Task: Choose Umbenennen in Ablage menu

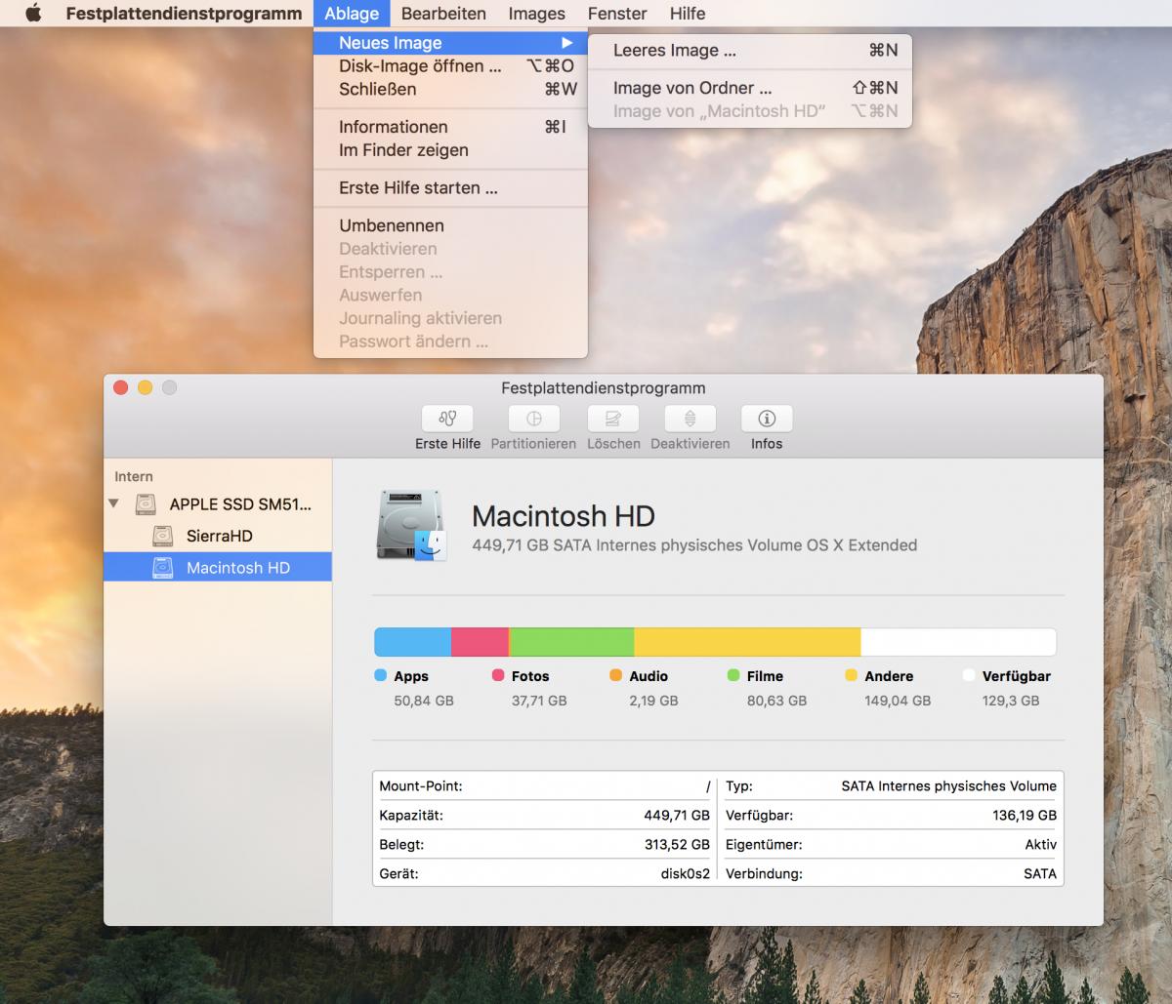Action: pyautogui.click(x=450, y=225)
